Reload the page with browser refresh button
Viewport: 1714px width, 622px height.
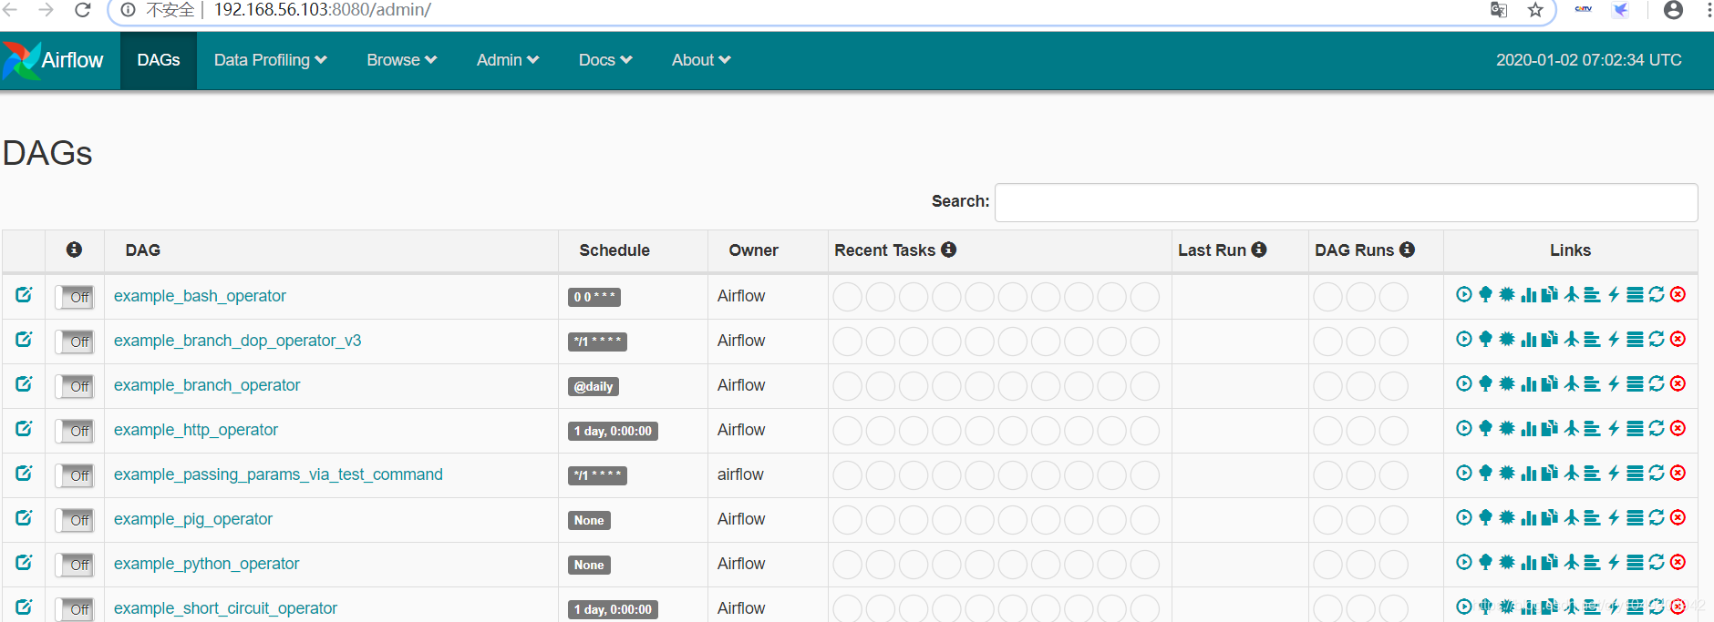click(x=82, y=10)
